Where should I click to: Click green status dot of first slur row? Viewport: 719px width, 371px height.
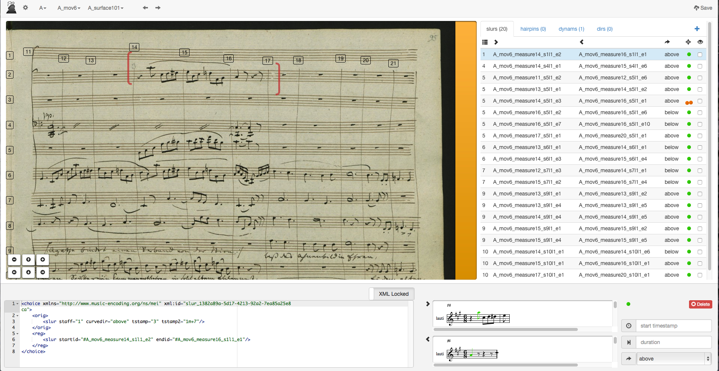[x=689, y=54]
